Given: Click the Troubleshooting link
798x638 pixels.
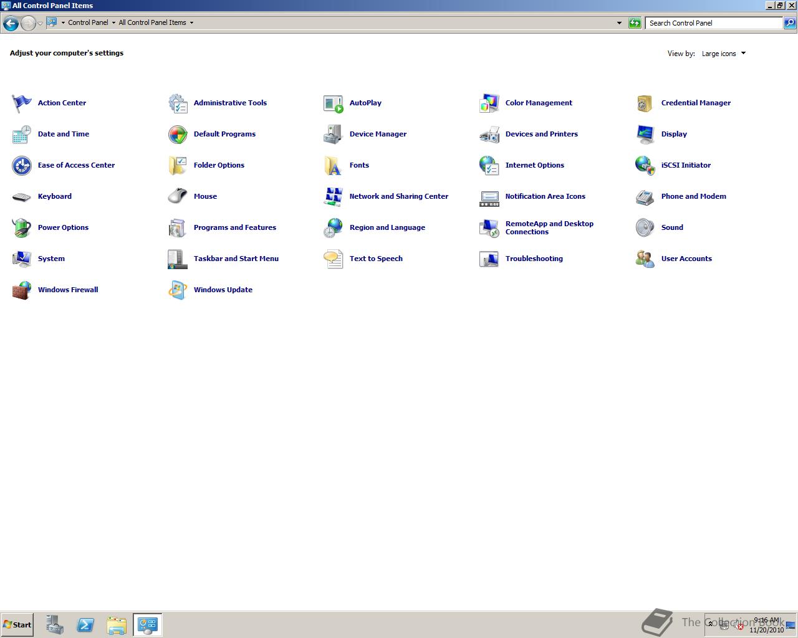Looking at the screenshot, I should (x=534, y=259).
